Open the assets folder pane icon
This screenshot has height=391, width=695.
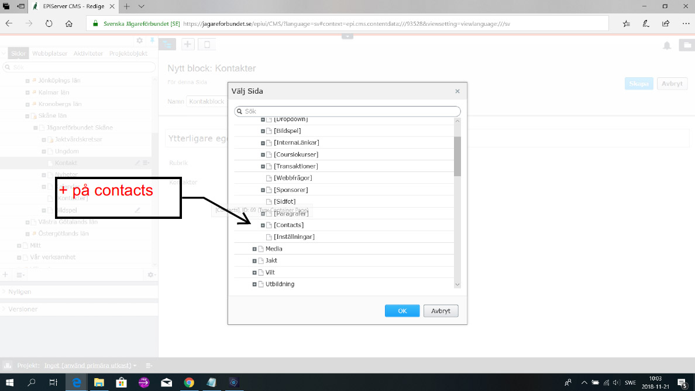click(x=687, y=45)
